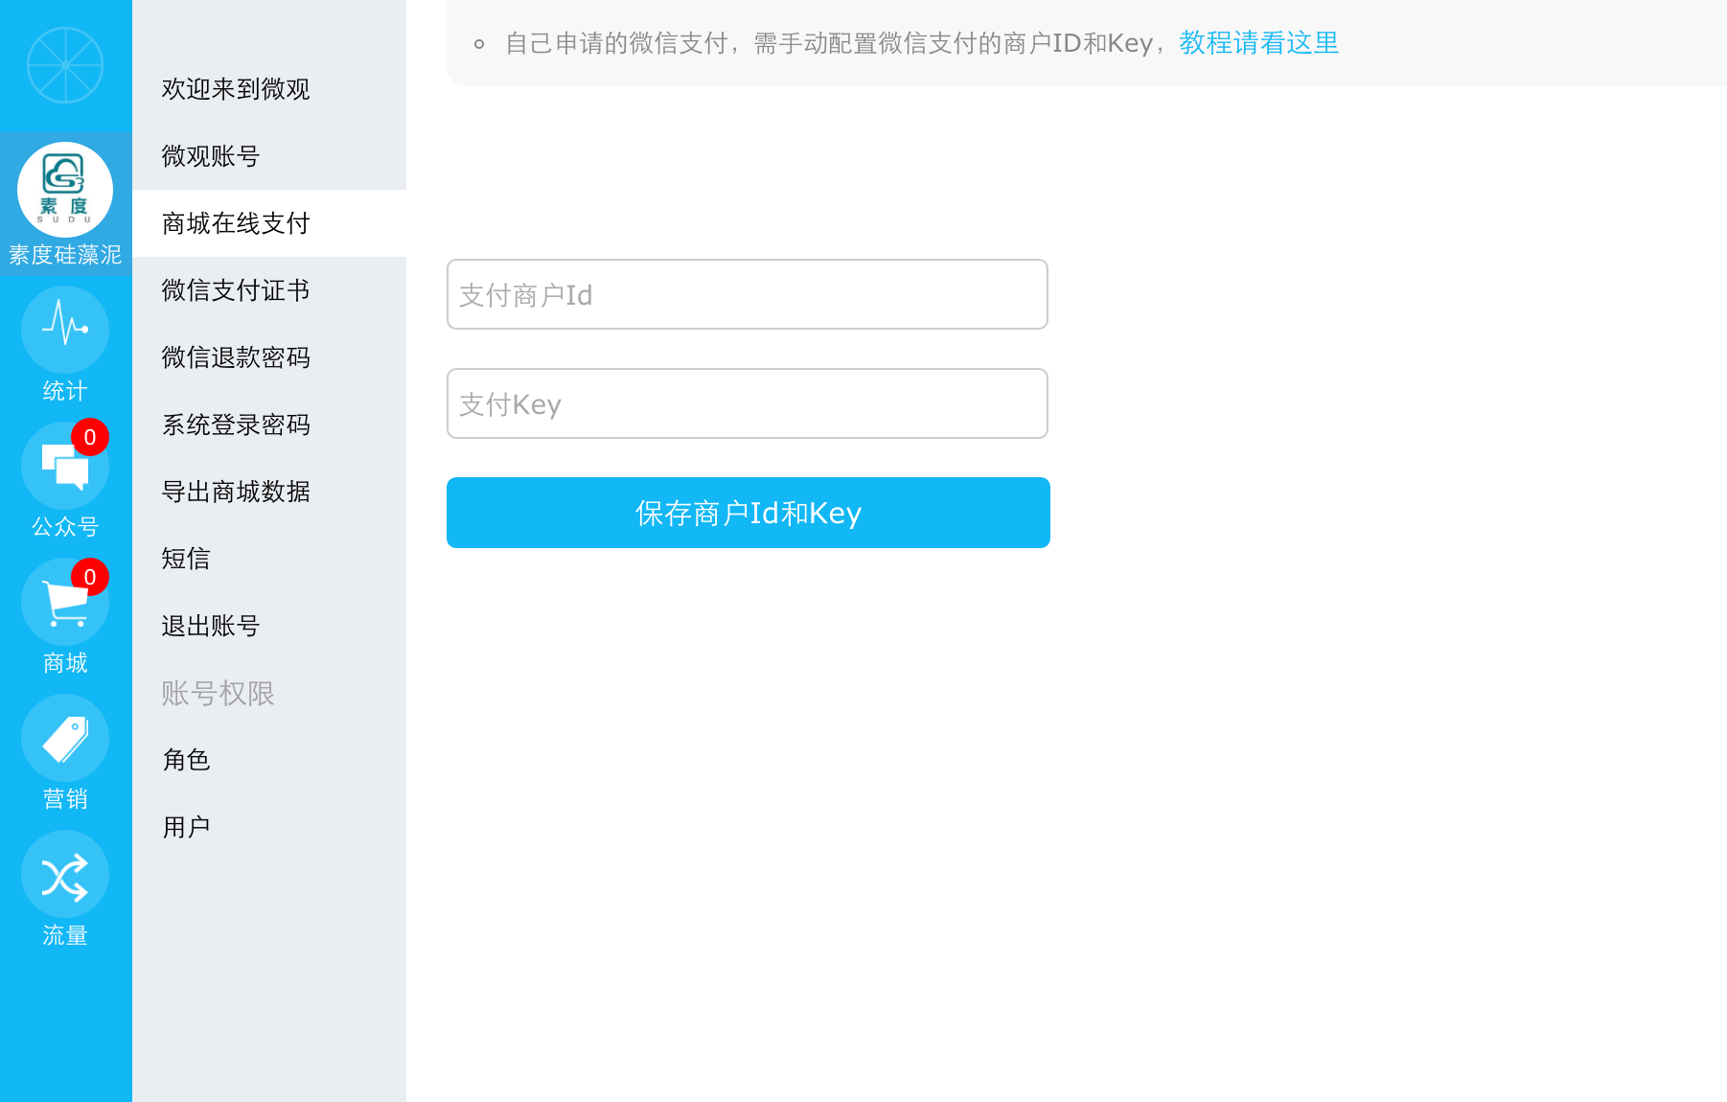Click the red badge on 公众号
This screenshot has height=1102, width=1727.
tap(90, 437)
